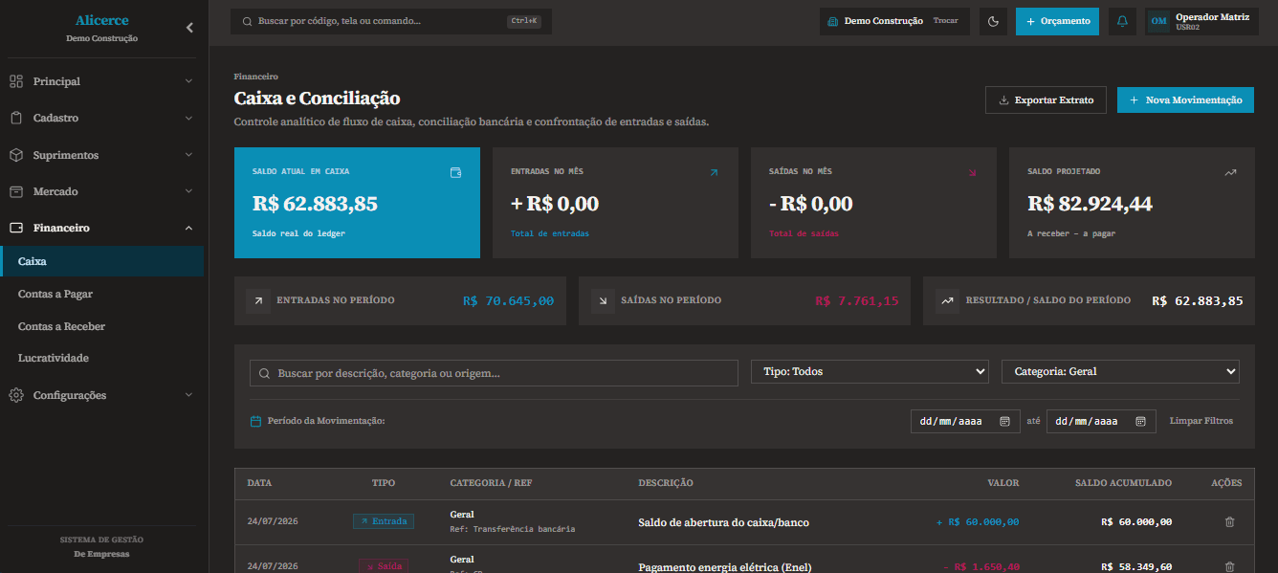The image size is (1278, 573).
Task: Click the Configurações gear icon
Action: (x=15, y=395)
